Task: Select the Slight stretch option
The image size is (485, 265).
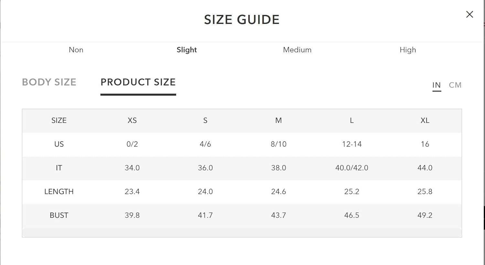Action: (187, 50)
